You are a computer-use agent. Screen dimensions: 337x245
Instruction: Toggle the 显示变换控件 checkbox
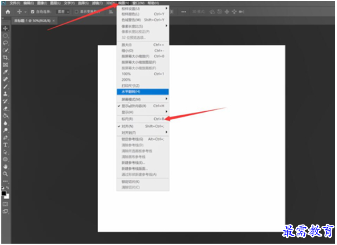point(76,12)
